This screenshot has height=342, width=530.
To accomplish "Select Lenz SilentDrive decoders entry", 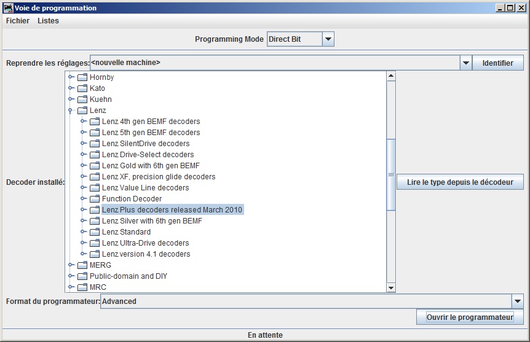I will 146,144.
